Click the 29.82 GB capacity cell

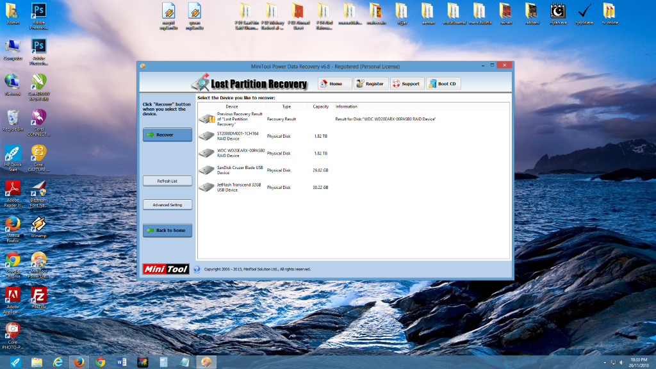click(320, 170)
